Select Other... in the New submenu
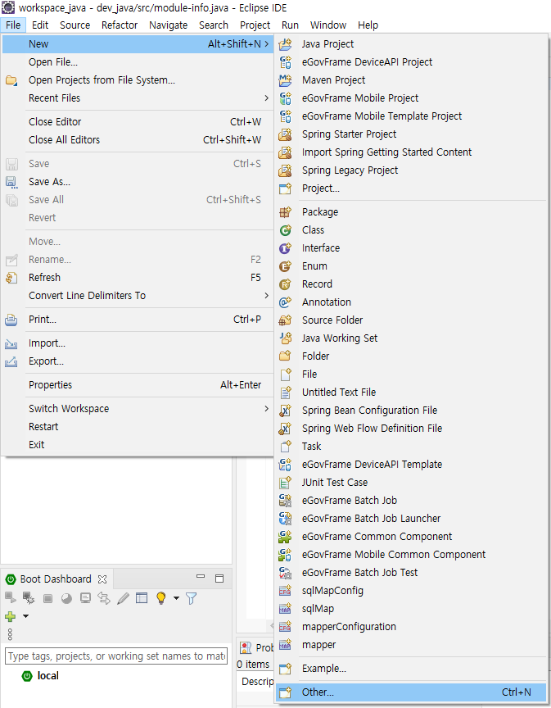 click(411, 692)
